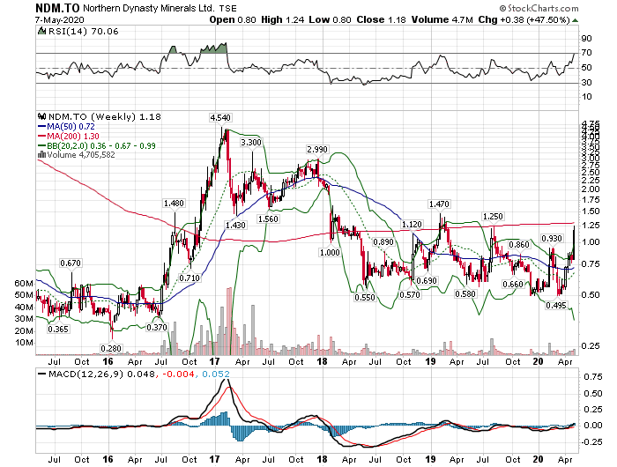Click the 1.430 price label

(235, 225)
